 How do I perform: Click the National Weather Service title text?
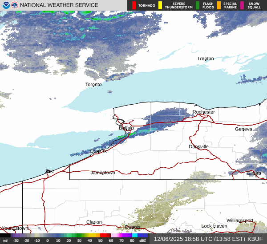tap(59, 5)
